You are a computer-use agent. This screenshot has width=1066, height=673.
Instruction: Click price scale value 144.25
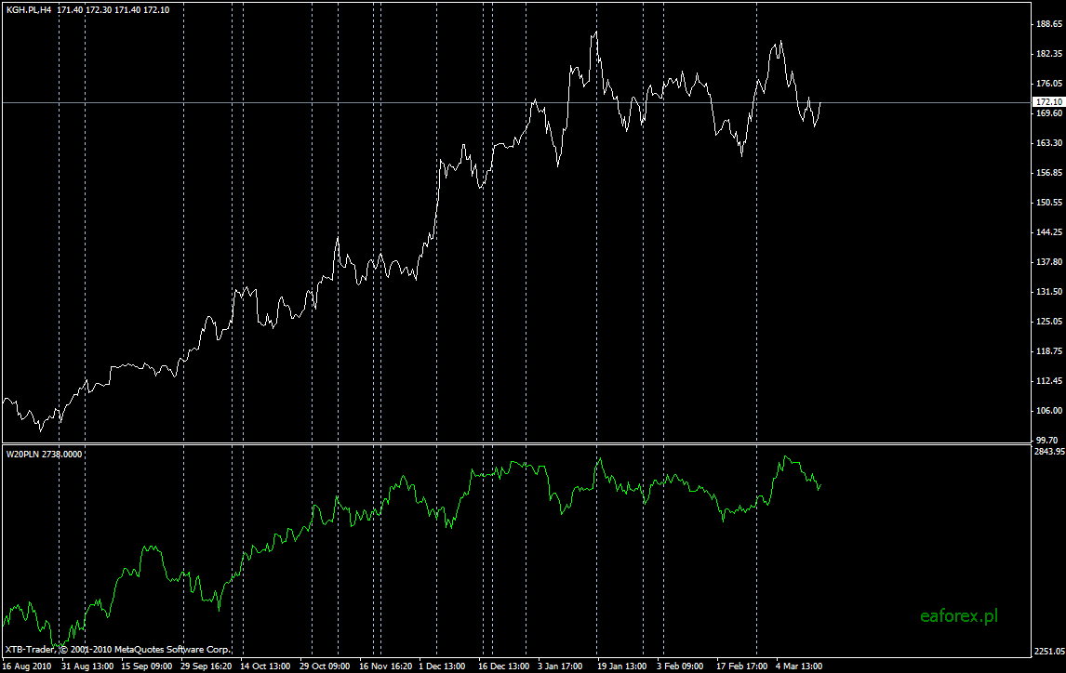click(1049, 232)
